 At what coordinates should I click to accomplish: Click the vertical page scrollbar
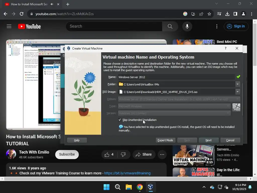click(255, 45)
